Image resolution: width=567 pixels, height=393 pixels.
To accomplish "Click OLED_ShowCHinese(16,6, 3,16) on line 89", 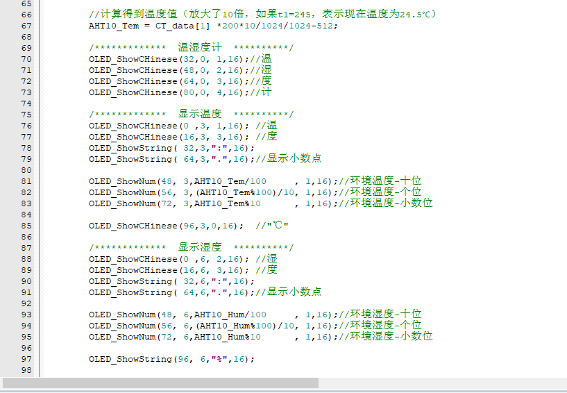I will click(x=169, y=270).
